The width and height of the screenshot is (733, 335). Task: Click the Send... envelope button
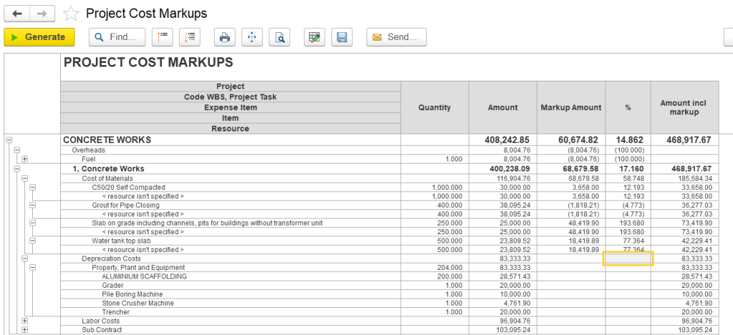pos(397,37)
